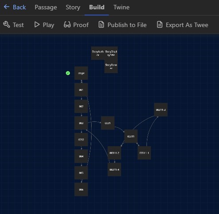This screenshot has height=214, width=219.
Task: Click the Play triangle icon
Action: [x=37, y=24]
